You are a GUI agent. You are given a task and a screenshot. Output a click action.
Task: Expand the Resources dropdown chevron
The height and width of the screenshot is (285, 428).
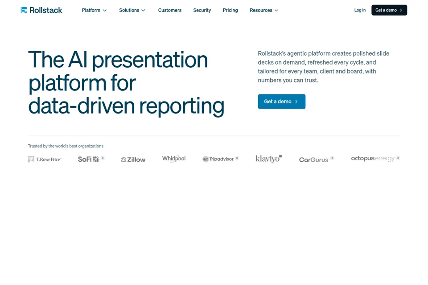[276, 10]
